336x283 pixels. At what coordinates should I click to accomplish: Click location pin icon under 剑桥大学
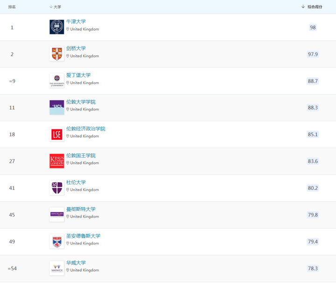coord(68,56)
